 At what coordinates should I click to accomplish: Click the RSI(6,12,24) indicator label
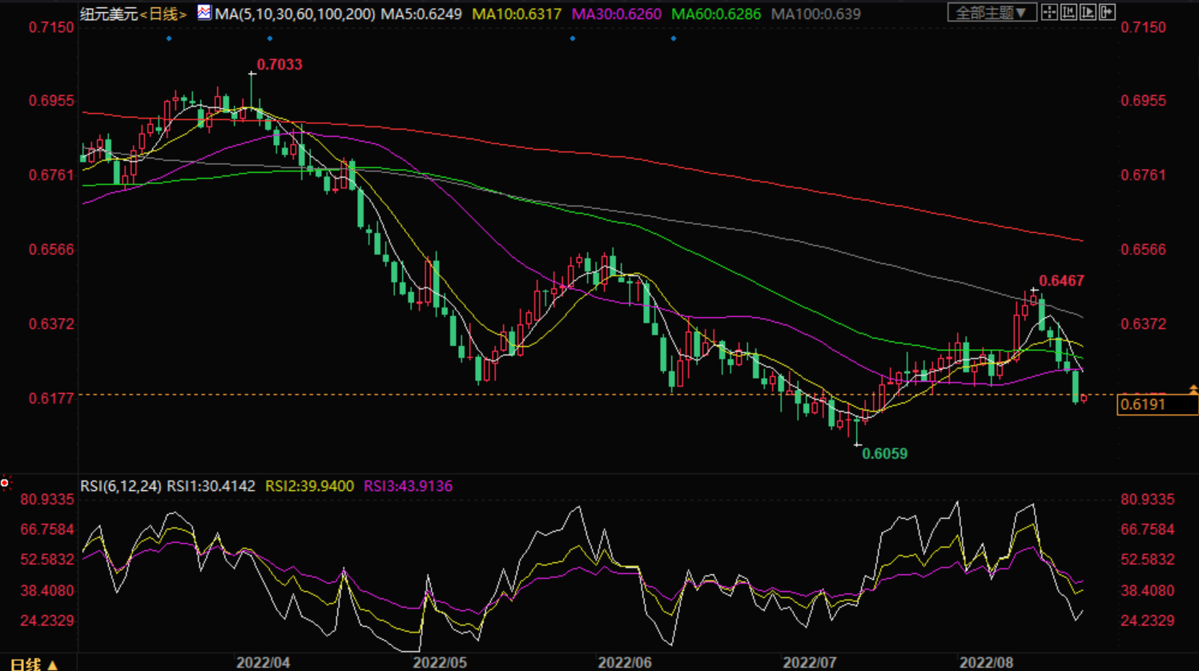[x=120, y=486]
